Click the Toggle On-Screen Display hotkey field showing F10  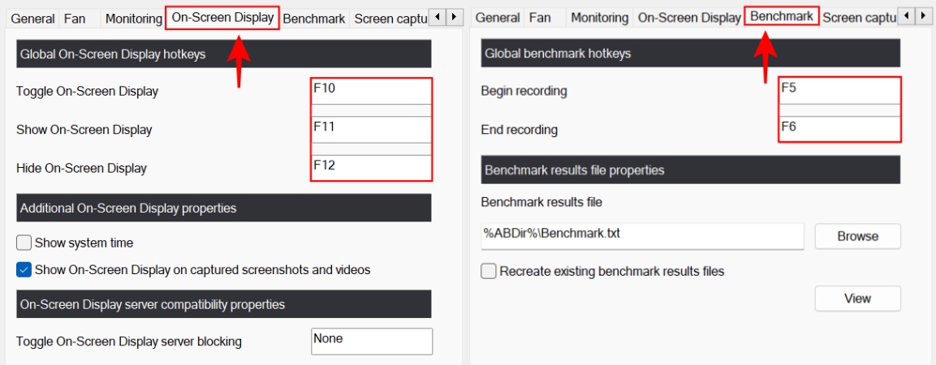click(x=371, y=91)
